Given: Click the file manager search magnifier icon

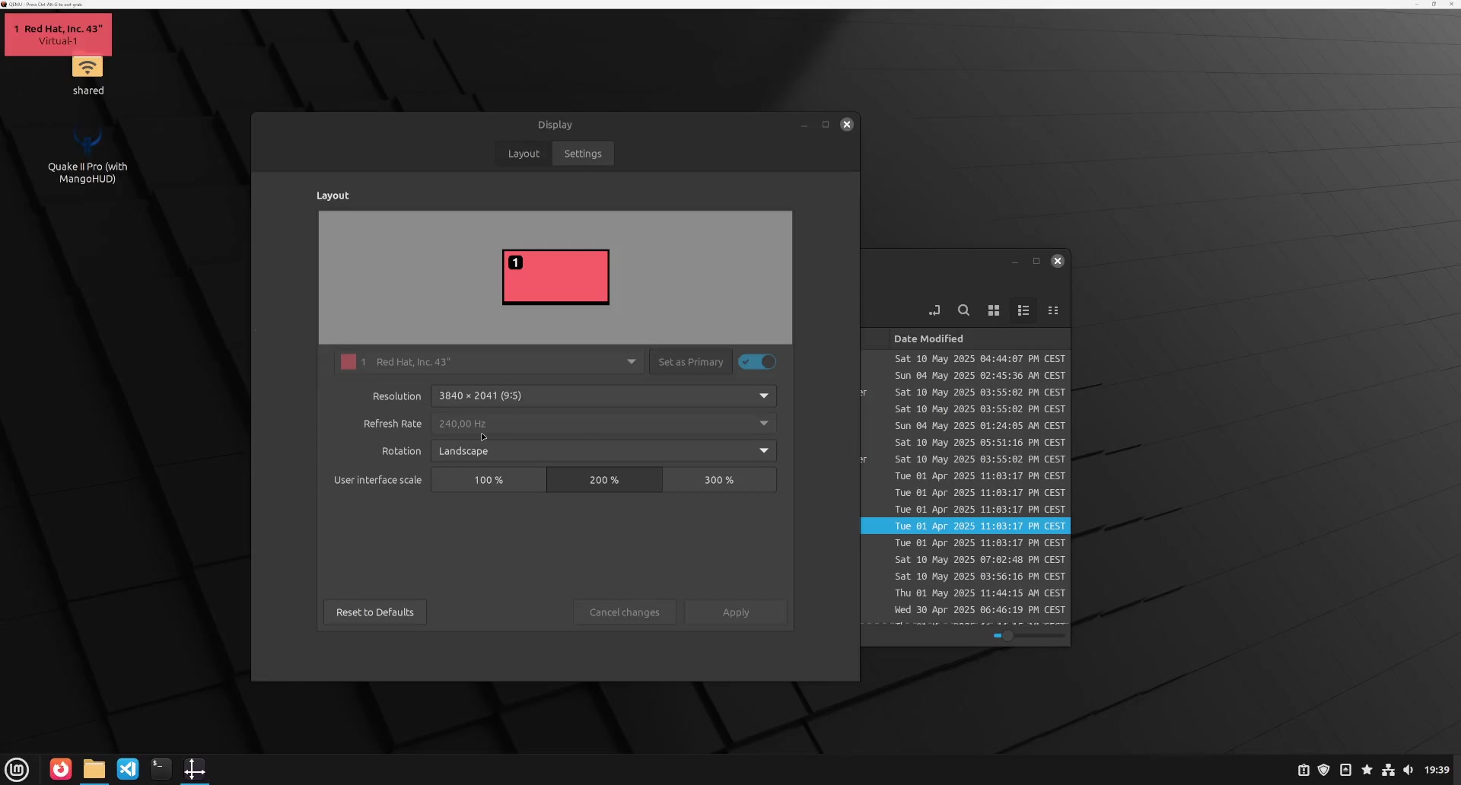Looking at the screenshot, I should (963, 310).
